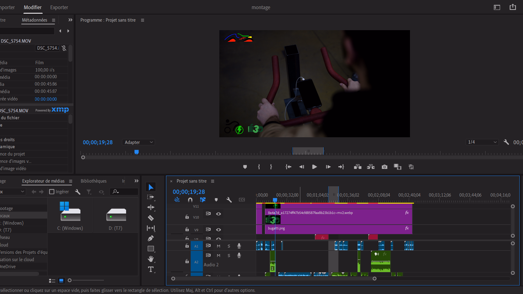Click the thumbnail size zoom slider
Image resolution: width=523 pixels, height=294 pixels.
click(x=70, y=280)
